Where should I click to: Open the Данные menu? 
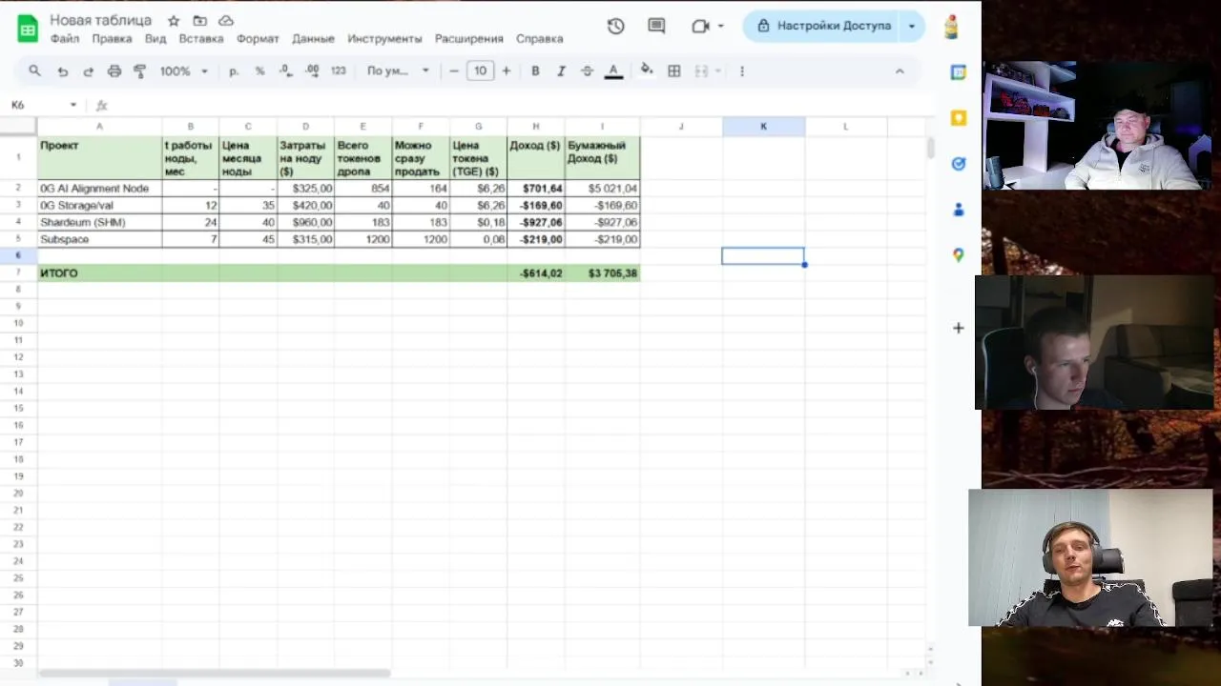tap(313, 39)
